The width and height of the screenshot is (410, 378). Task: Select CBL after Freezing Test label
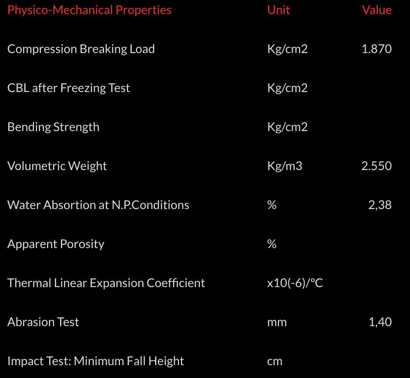click(x=69, y=88)
